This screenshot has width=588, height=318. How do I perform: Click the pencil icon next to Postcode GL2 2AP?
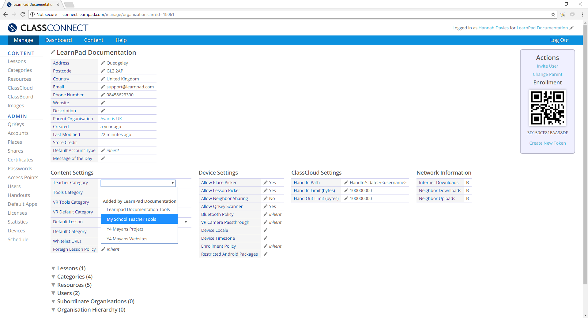pyautogui.click(x=103, y=71)
